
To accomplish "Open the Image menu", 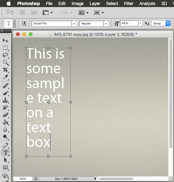I will click(x=77, y=3).
